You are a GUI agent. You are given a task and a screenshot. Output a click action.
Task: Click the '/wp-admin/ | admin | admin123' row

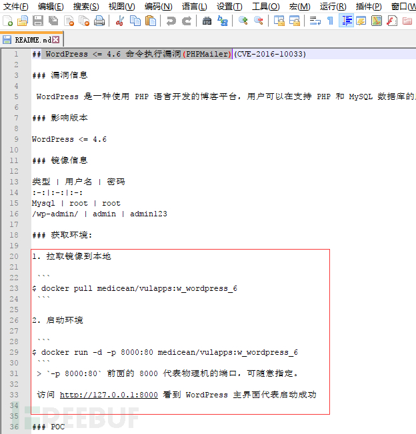(x=99, y=214)
